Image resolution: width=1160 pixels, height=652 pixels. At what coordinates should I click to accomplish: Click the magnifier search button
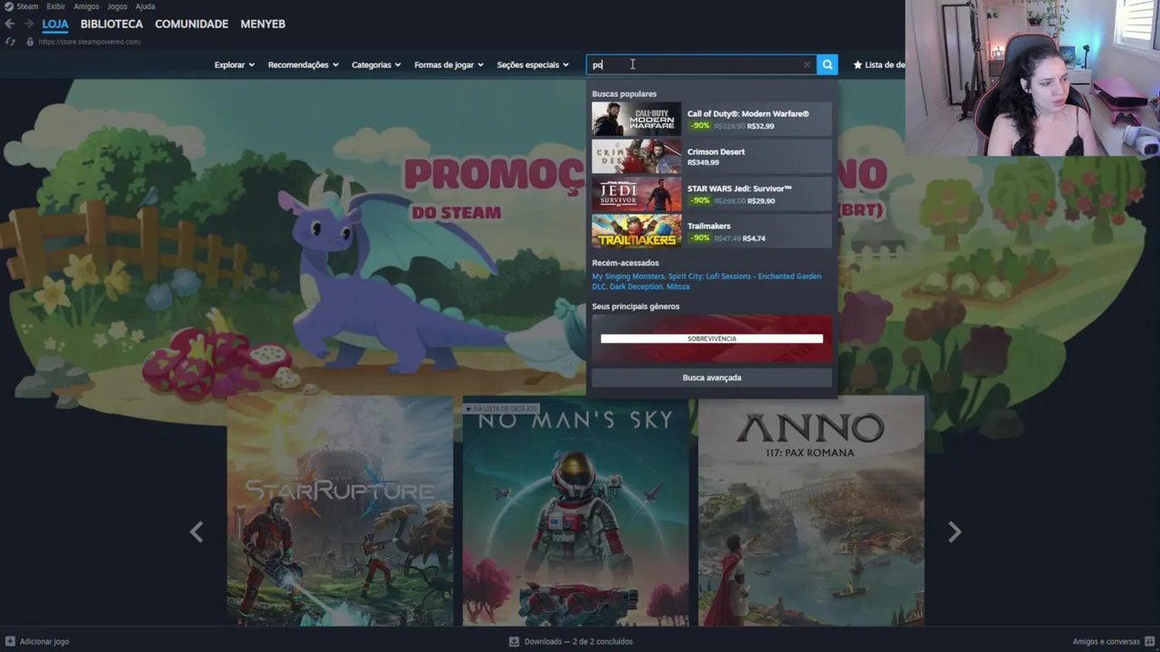click(x=826, y=64)
